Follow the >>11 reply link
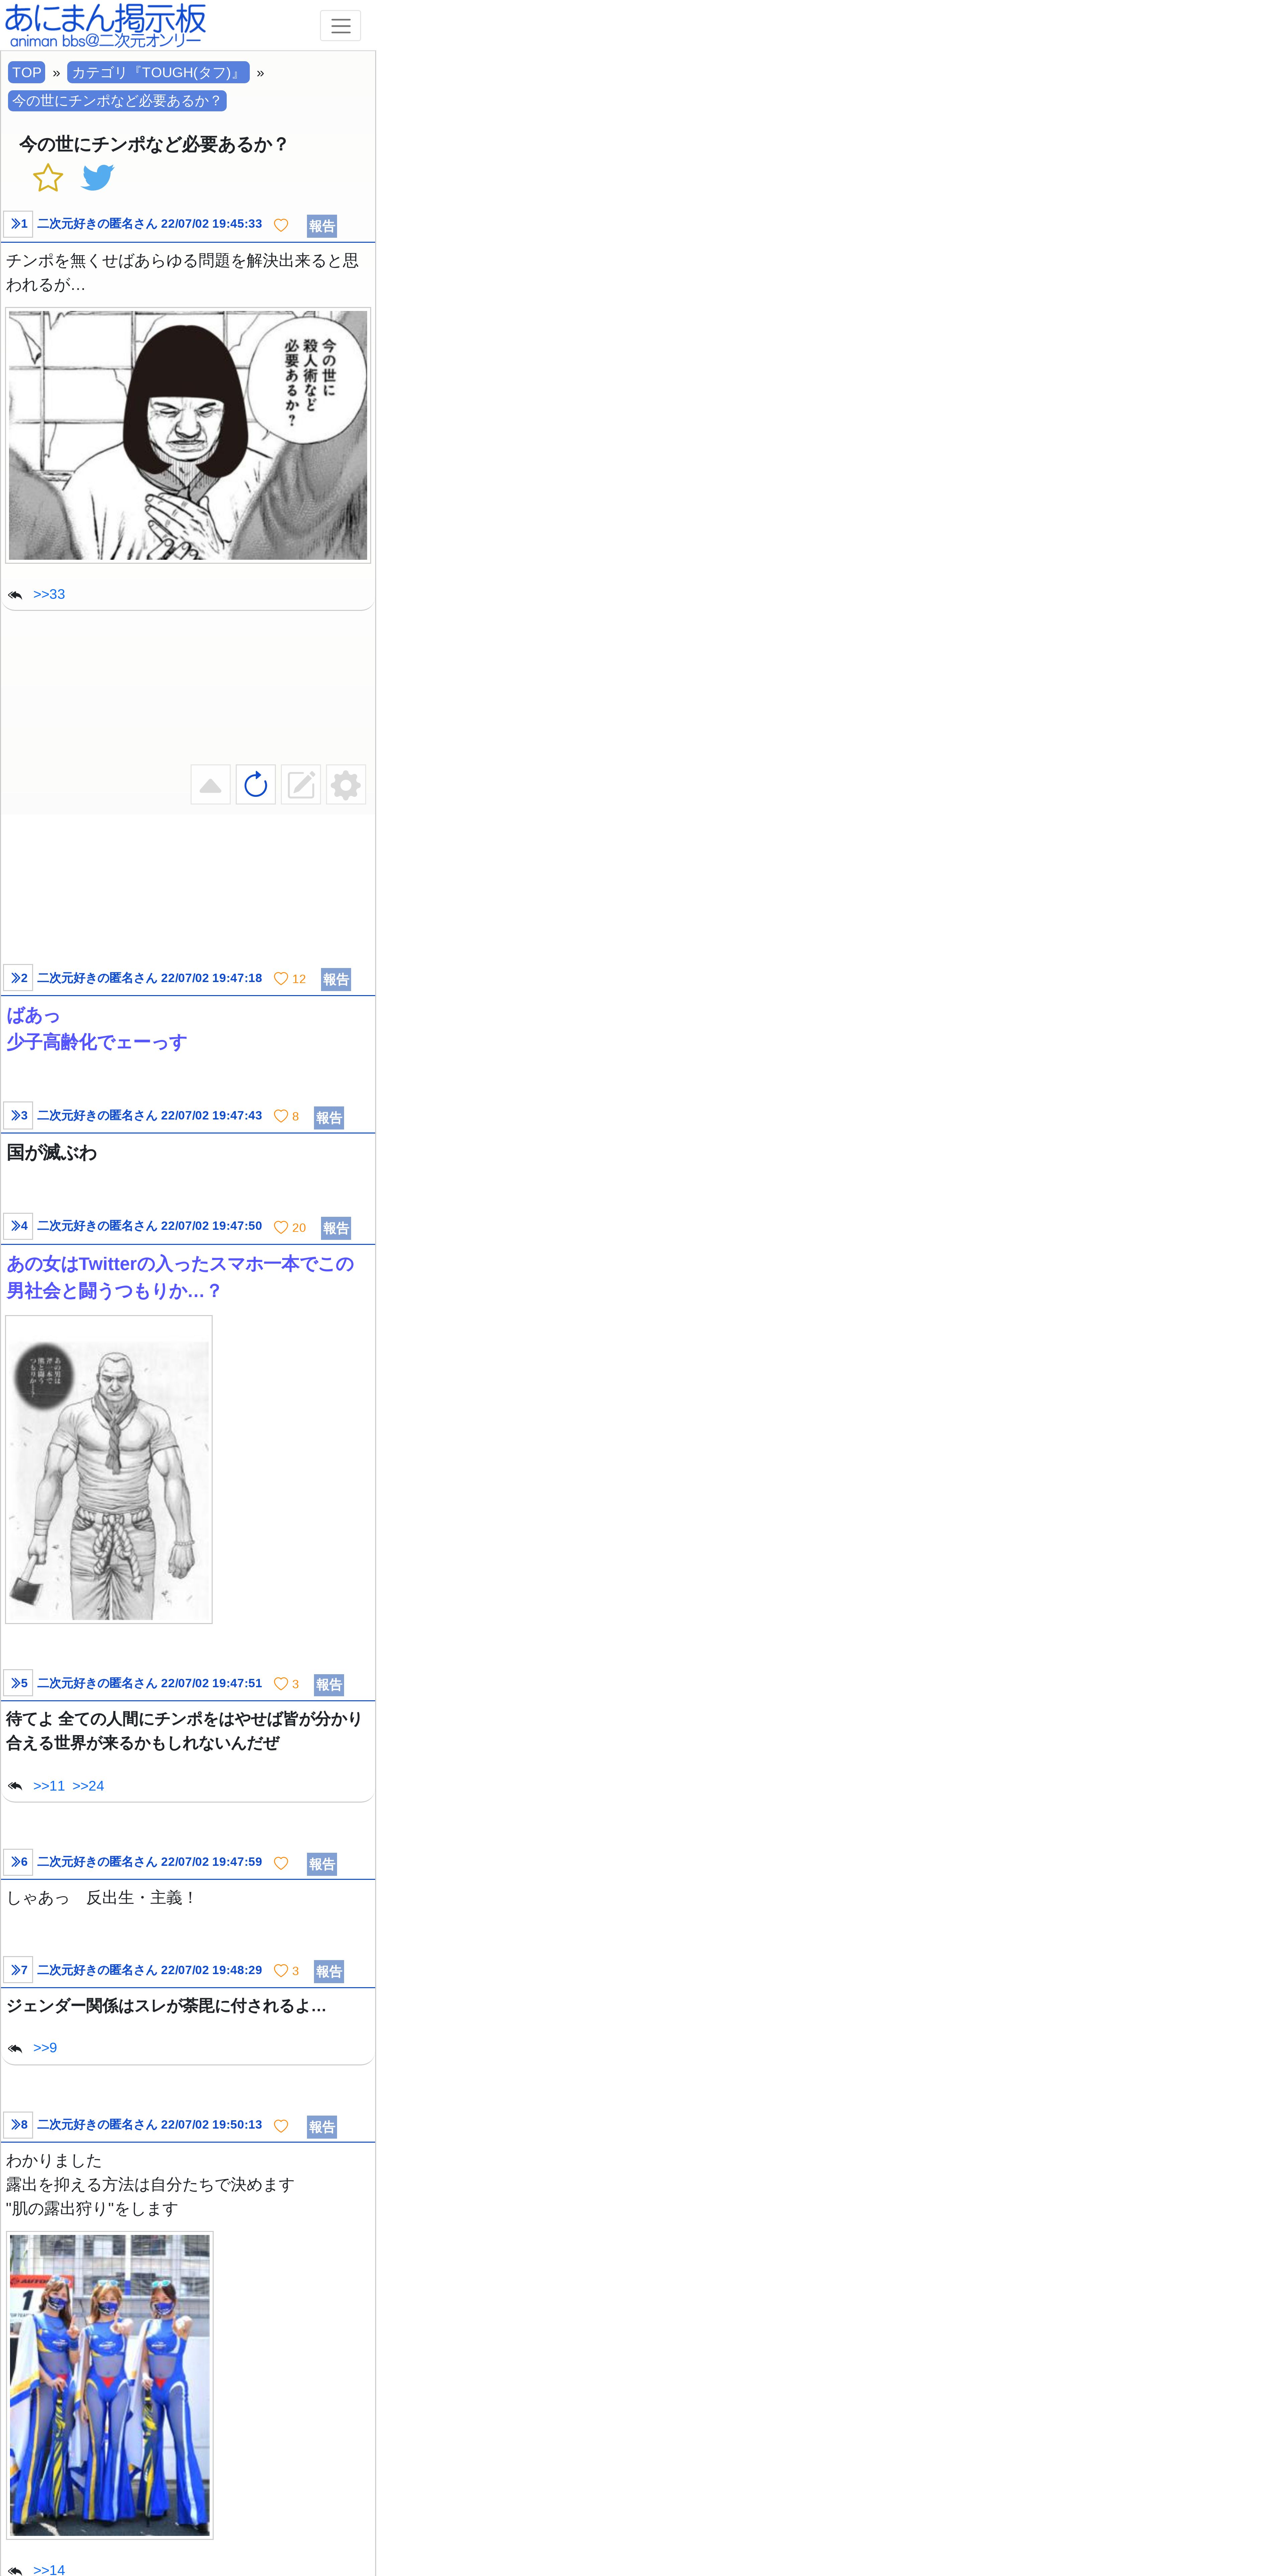The height and width of the screenshot is (2576, 1288). coord(49,1786)
